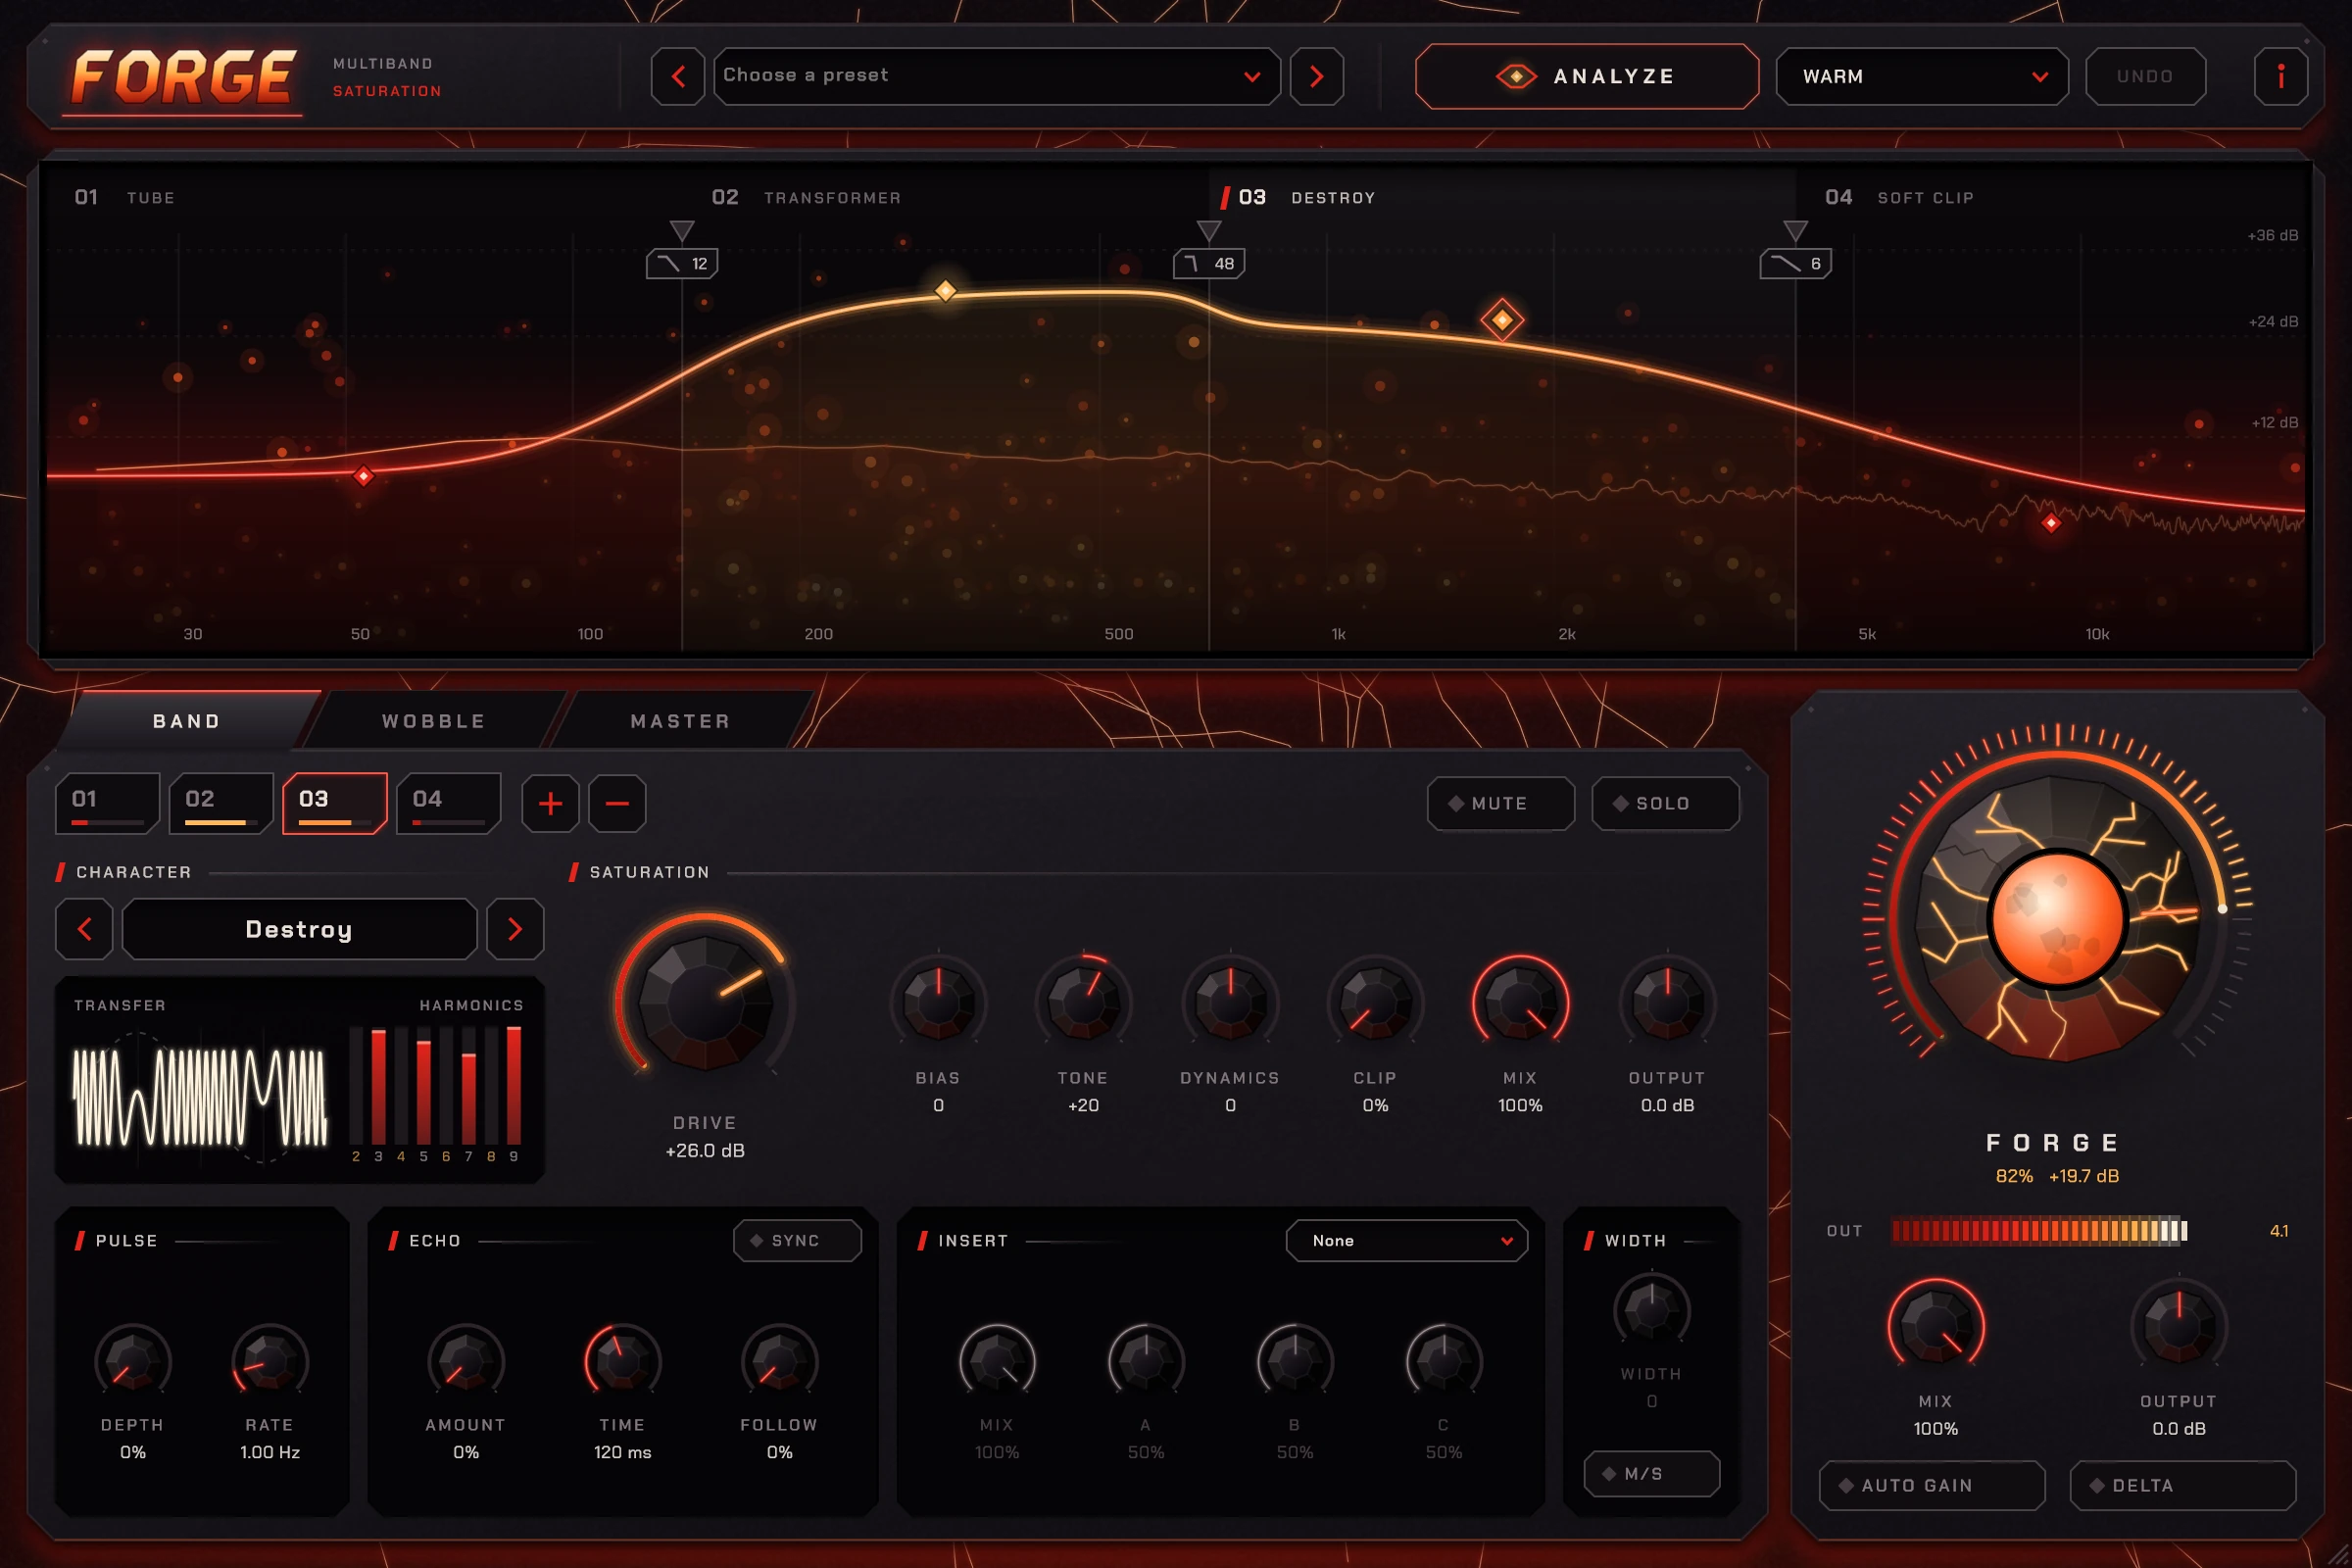Add a new band with plus icon

550,803
